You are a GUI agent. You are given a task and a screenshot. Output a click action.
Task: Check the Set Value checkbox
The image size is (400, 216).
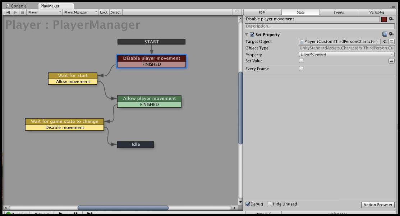point(301,61)
